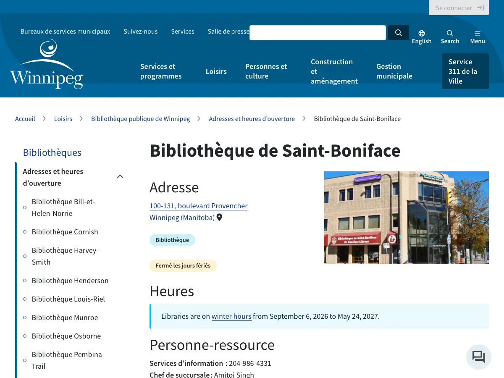Open Bibliothèque Munroe in sidebar
Viewport: 504px width, 378px height.
pyautogui.click(x=65, y=318)
